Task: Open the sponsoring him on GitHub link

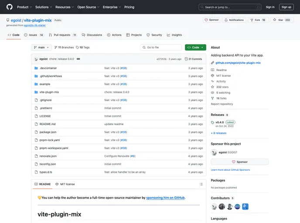Action: click(166, 198)
